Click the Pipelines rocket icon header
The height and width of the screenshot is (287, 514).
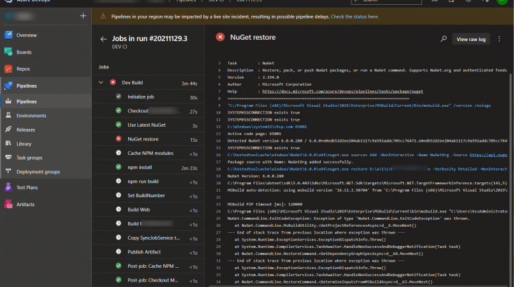point(8,86)
